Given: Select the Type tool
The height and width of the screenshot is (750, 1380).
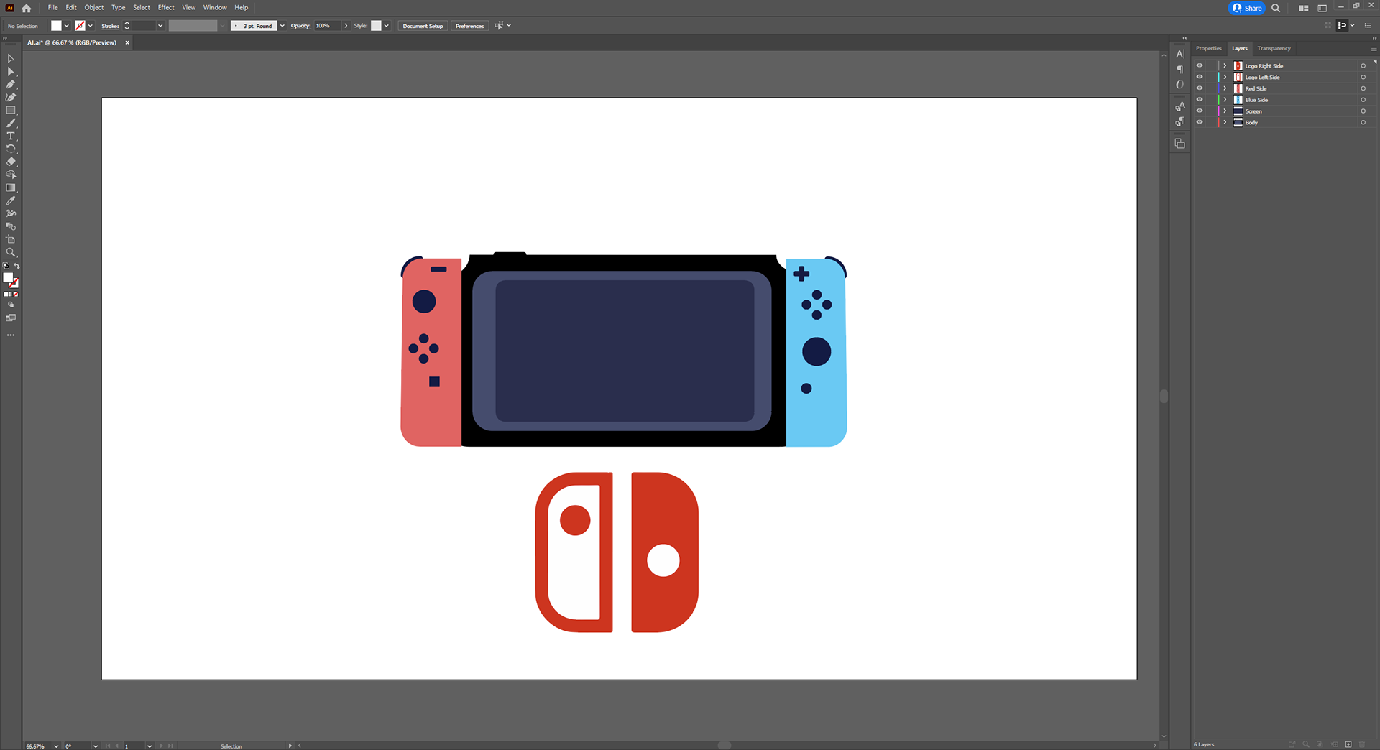Looking at the screenshot, I should (11, 136).
